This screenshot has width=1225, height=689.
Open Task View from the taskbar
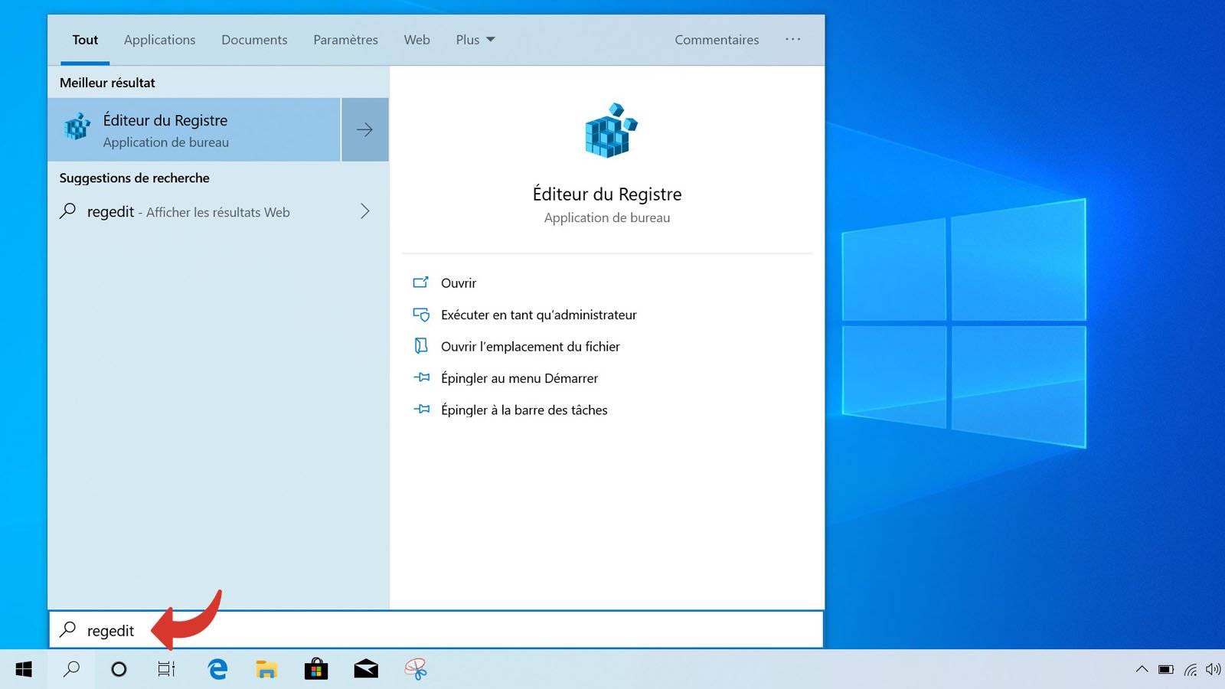tap(165, 669)
